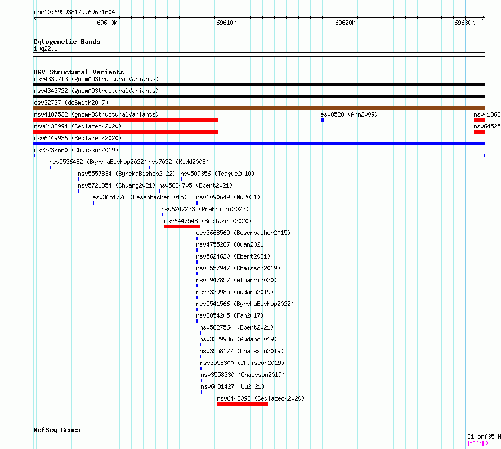Open nsv5721854 (Chuang2021) label
501x449 pixels.
click(x=117, y=185)
